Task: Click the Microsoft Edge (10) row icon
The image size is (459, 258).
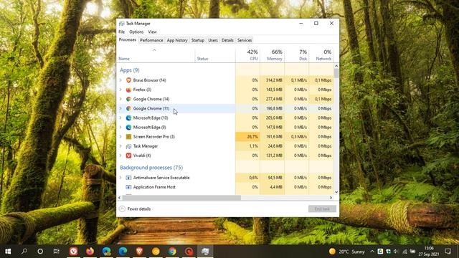Action: click(128, 118)
